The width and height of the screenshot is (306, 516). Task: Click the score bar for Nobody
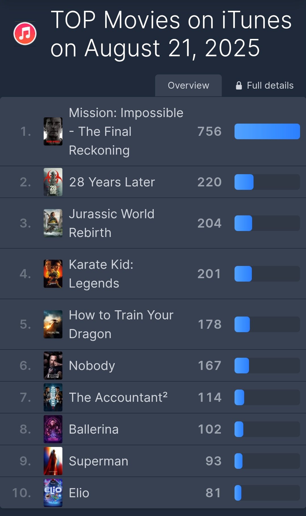(x=267, y=365)
